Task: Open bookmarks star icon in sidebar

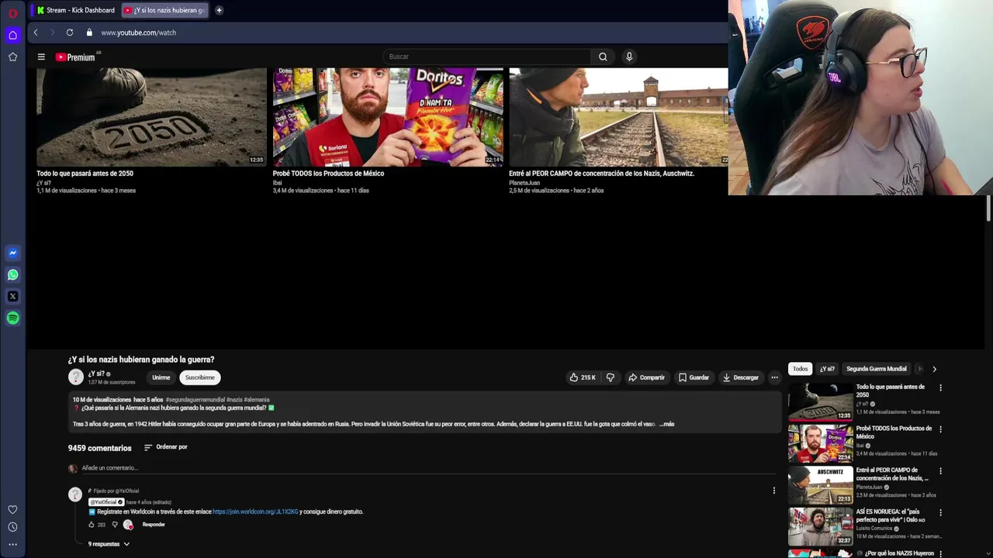Action: 12,57
